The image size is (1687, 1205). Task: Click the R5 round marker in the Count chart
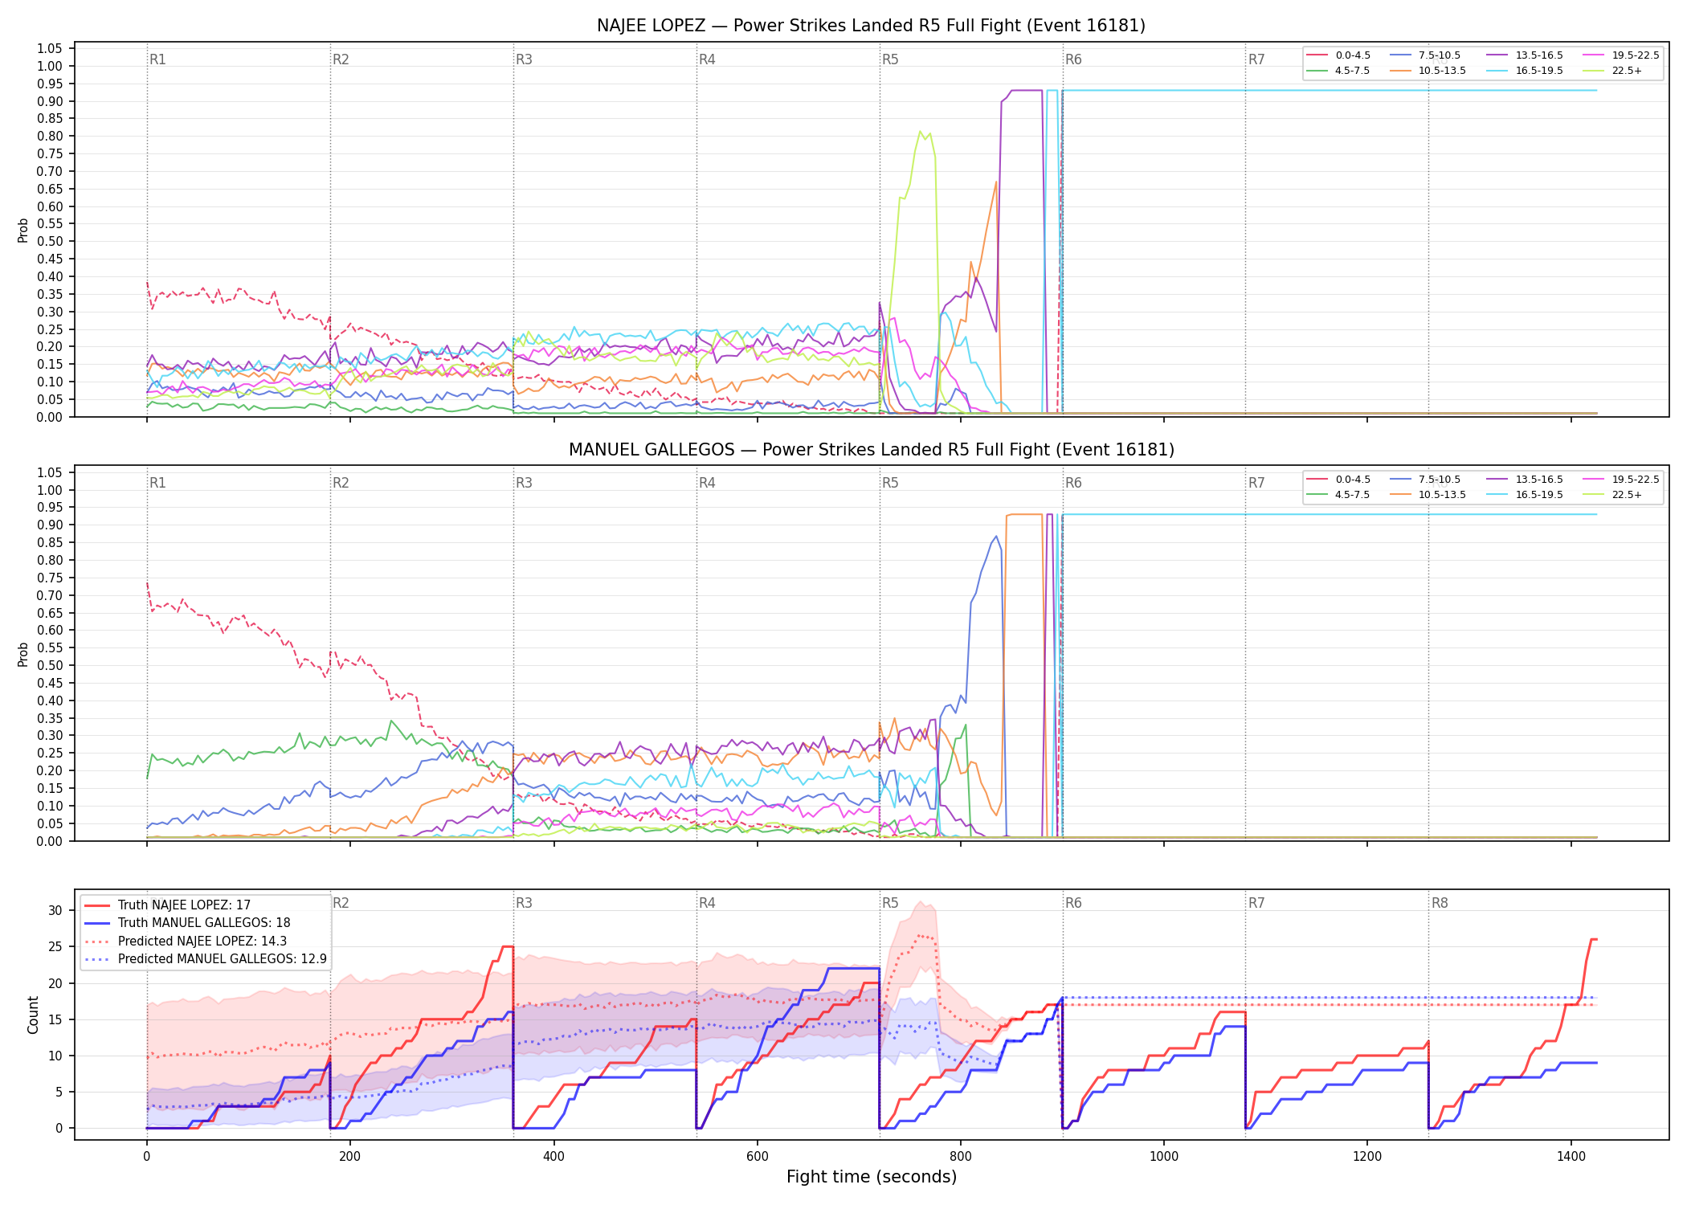[x=890, y=903]
